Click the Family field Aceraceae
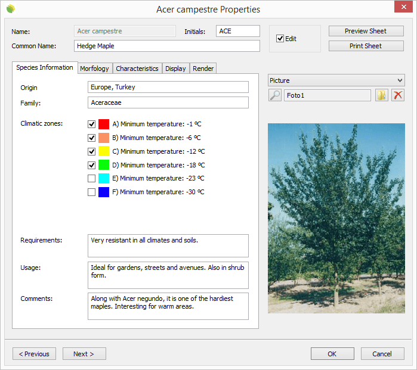This screenshot has width=417, height=370. [168, 102]
